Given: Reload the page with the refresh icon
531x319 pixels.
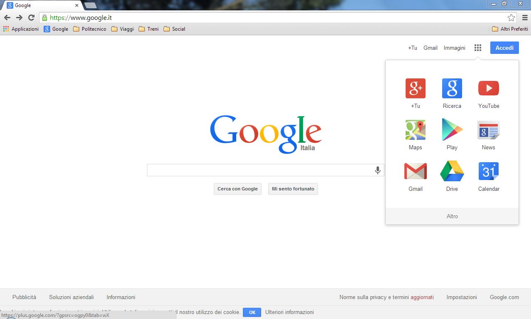Looking at the screenshot, I should tap(31, 17).
